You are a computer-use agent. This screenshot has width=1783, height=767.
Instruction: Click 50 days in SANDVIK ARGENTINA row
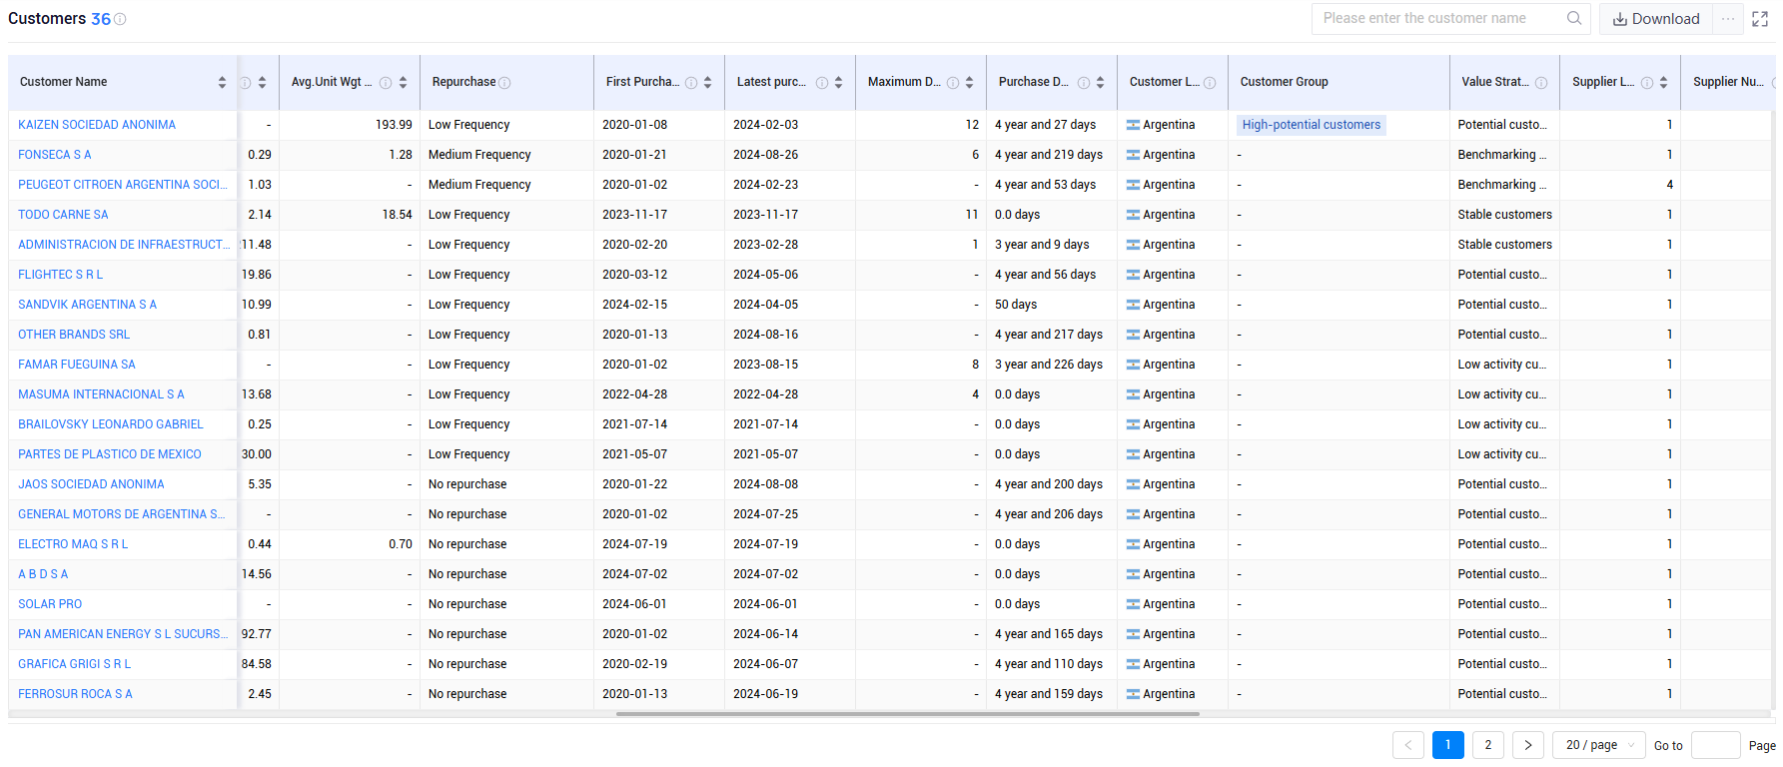[1016, 305]
